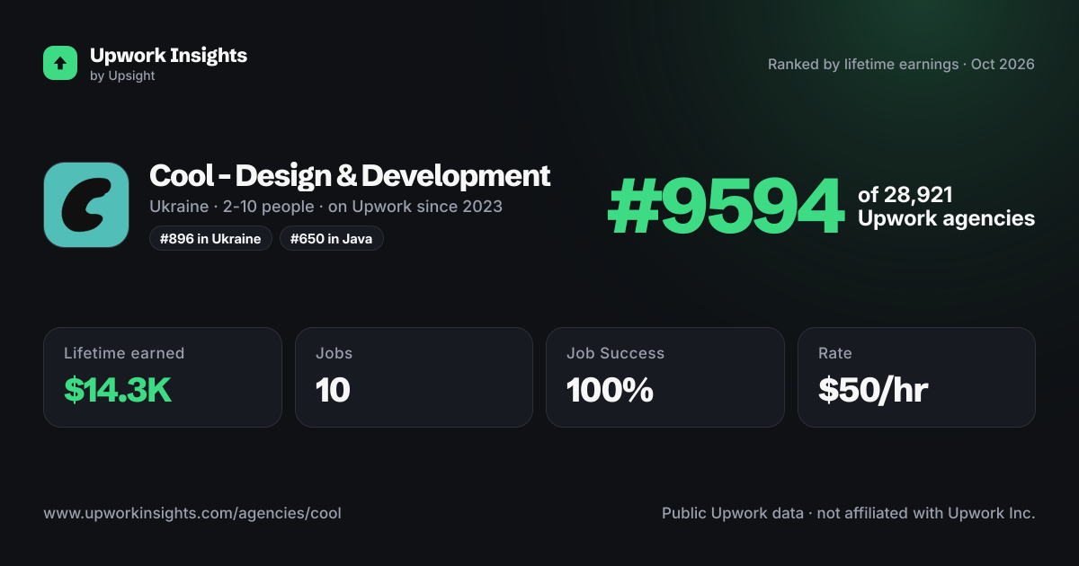This screenshot has width=1079, height=566.
Task: Click the jobs count value 10
Action: (x=333, y=390)
